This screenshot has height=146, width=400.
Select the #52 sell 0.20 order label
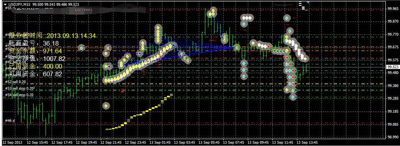(x=16, y=82)
